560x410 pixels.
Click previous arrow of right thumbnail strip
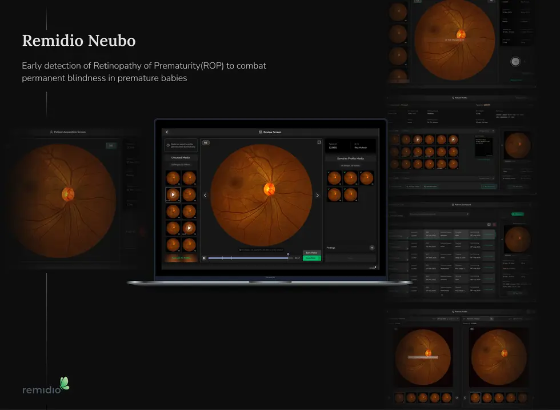[x=465, y=397]
